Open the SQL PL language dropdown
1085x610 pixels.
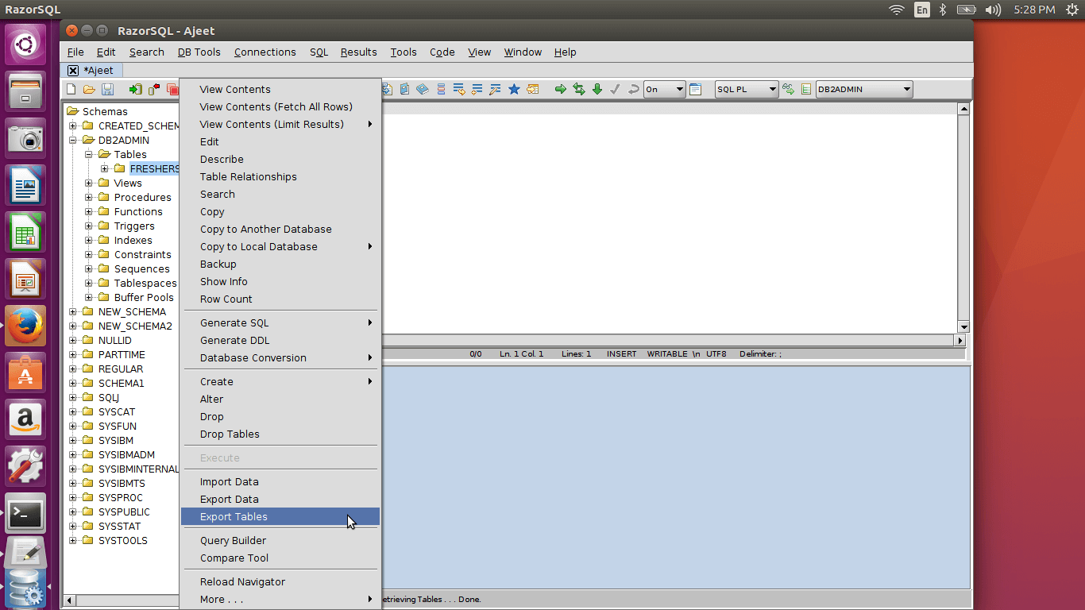(x=746, y=89)
